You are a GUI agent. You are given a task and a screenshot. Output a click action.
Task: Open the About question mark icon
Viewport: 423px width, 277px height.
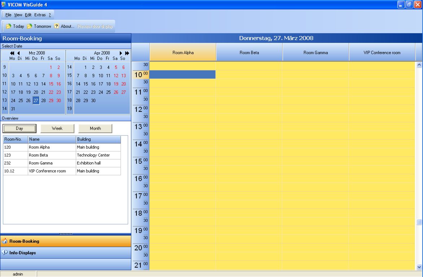[x=57, y=26]
